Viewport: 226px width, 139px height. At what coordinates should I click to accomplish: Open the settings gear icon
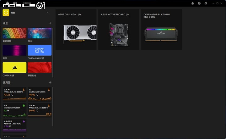206,3
